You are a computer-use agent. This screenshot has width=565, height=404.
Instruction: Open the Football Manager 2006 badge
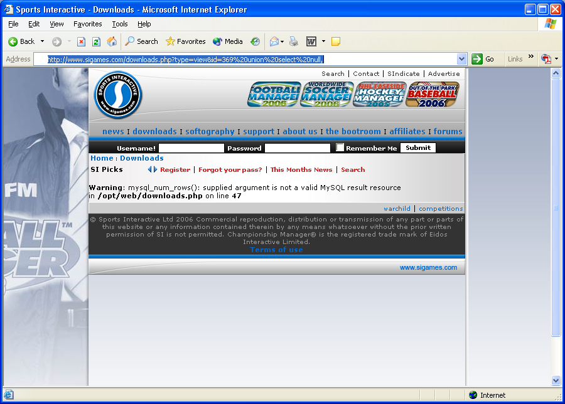pyautogui.click(x=274, y=94)
